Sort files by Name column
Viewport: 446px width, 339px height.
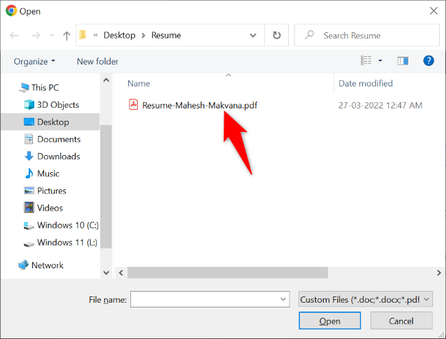tap(139, 84)
